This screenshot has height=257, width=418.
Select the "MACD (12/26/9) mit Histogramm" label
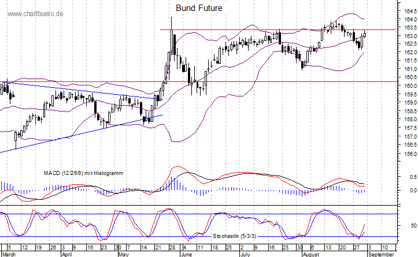pyautogui.click(x=83, y=173)
